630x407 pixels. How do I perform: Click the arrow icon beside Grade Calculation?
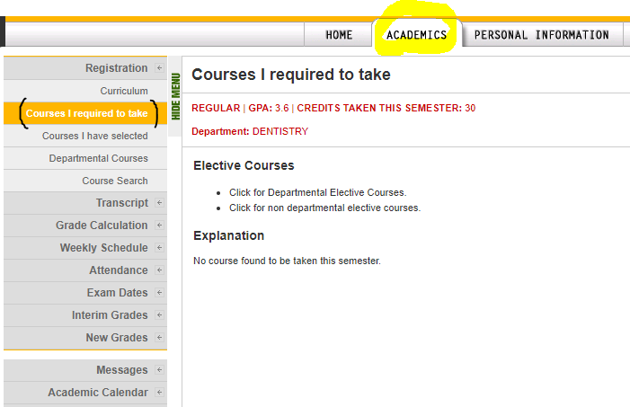[x=159, y=225]
